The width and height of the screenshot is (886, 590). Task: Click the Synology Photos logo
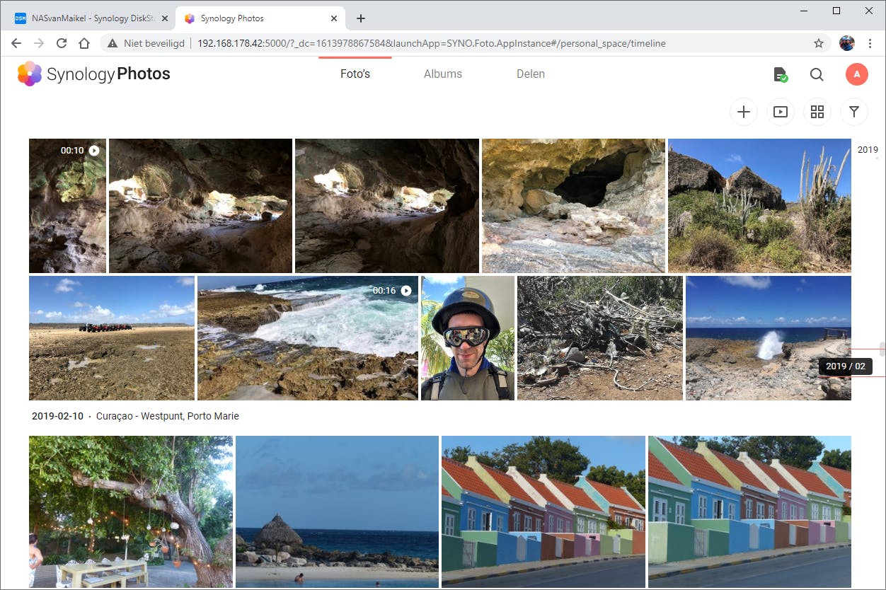(x=94, y=74)
